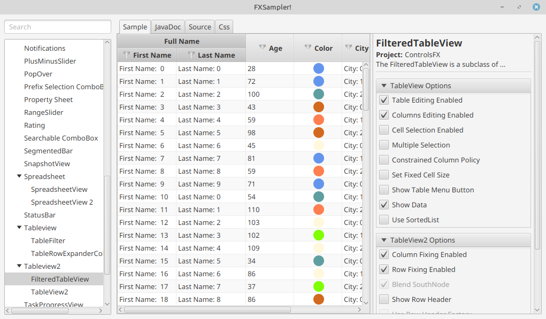Click the filter funnel on Last Name column
Screen dimensions: 546x319
pos(190,55)
